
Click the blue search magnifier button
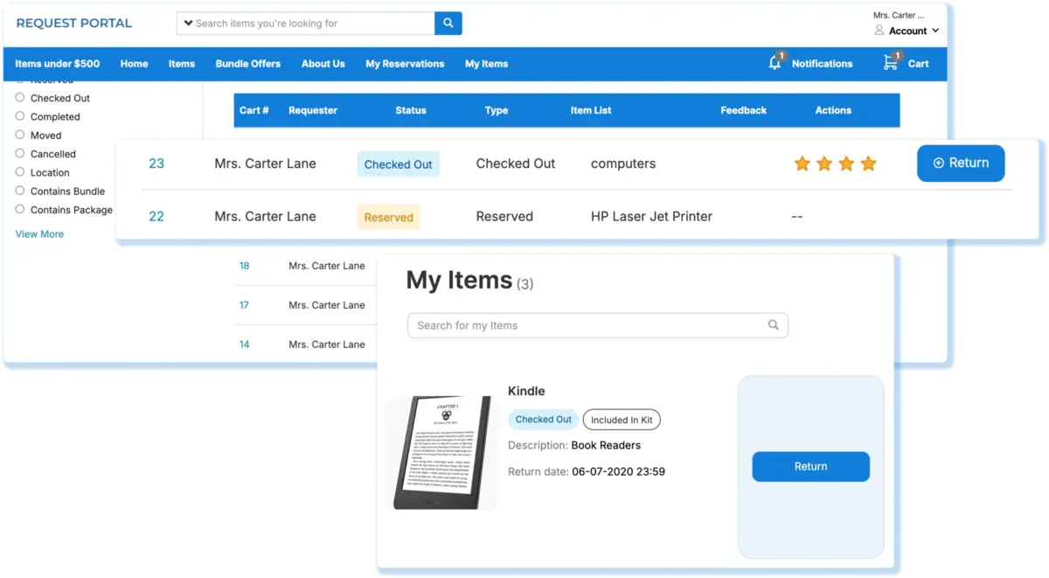448,24
